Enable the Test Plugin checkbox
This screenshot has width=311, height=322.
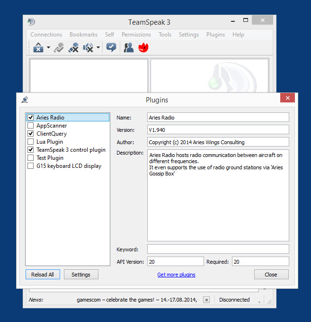point(31,158)
